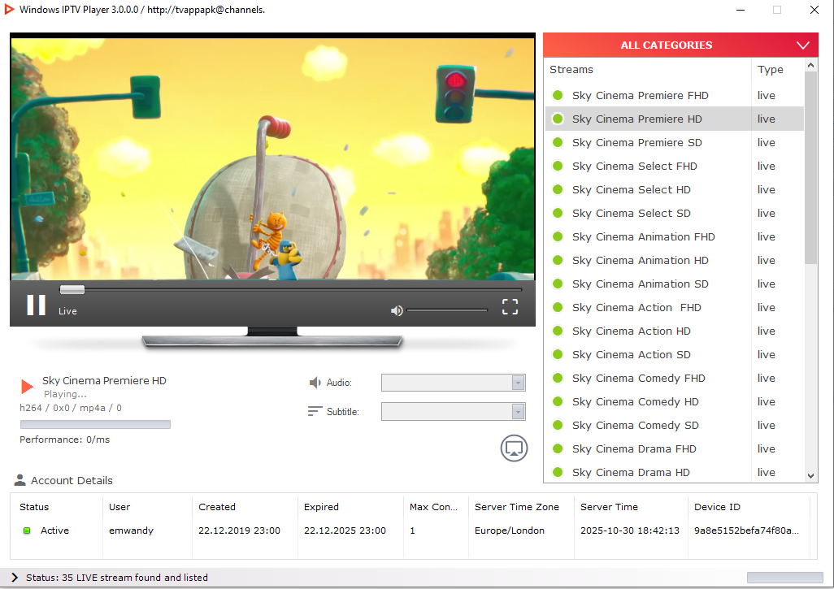This screenshot has height=589, width=834.
Task: Click the AirPlay cast icon
Action: [514, 448]
